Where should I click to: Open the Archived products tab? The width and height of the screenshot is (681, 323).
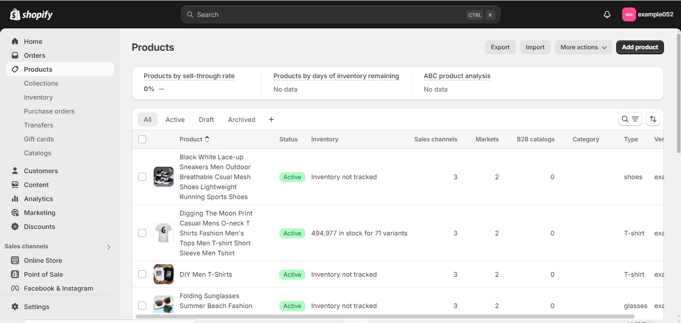241,119
